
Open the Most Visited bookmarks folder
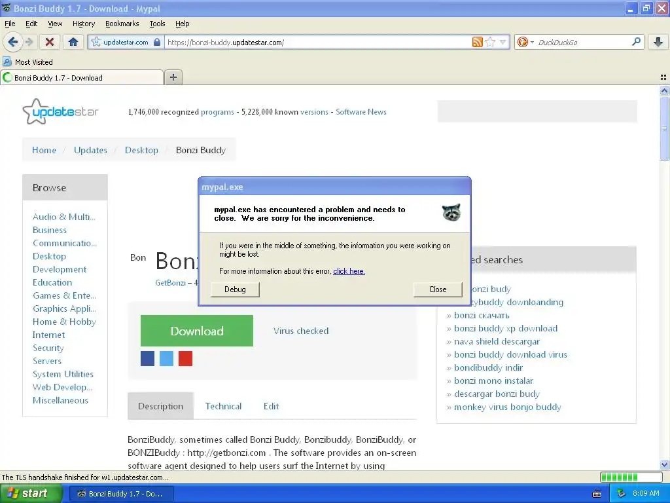(27, 62)
